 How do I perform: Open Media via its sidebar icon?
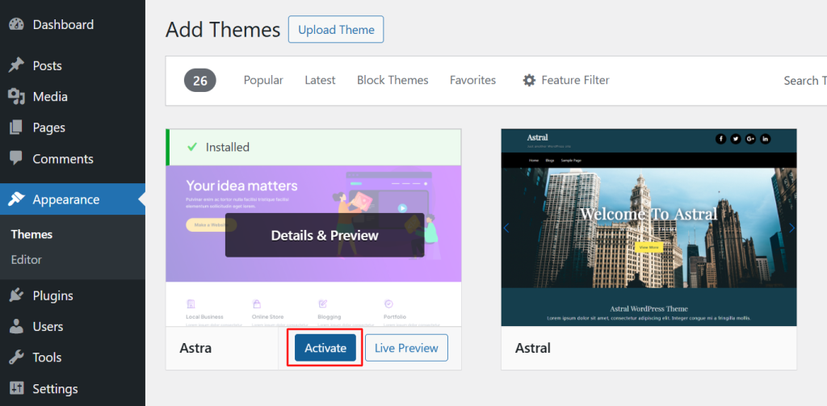pos(16,97)
